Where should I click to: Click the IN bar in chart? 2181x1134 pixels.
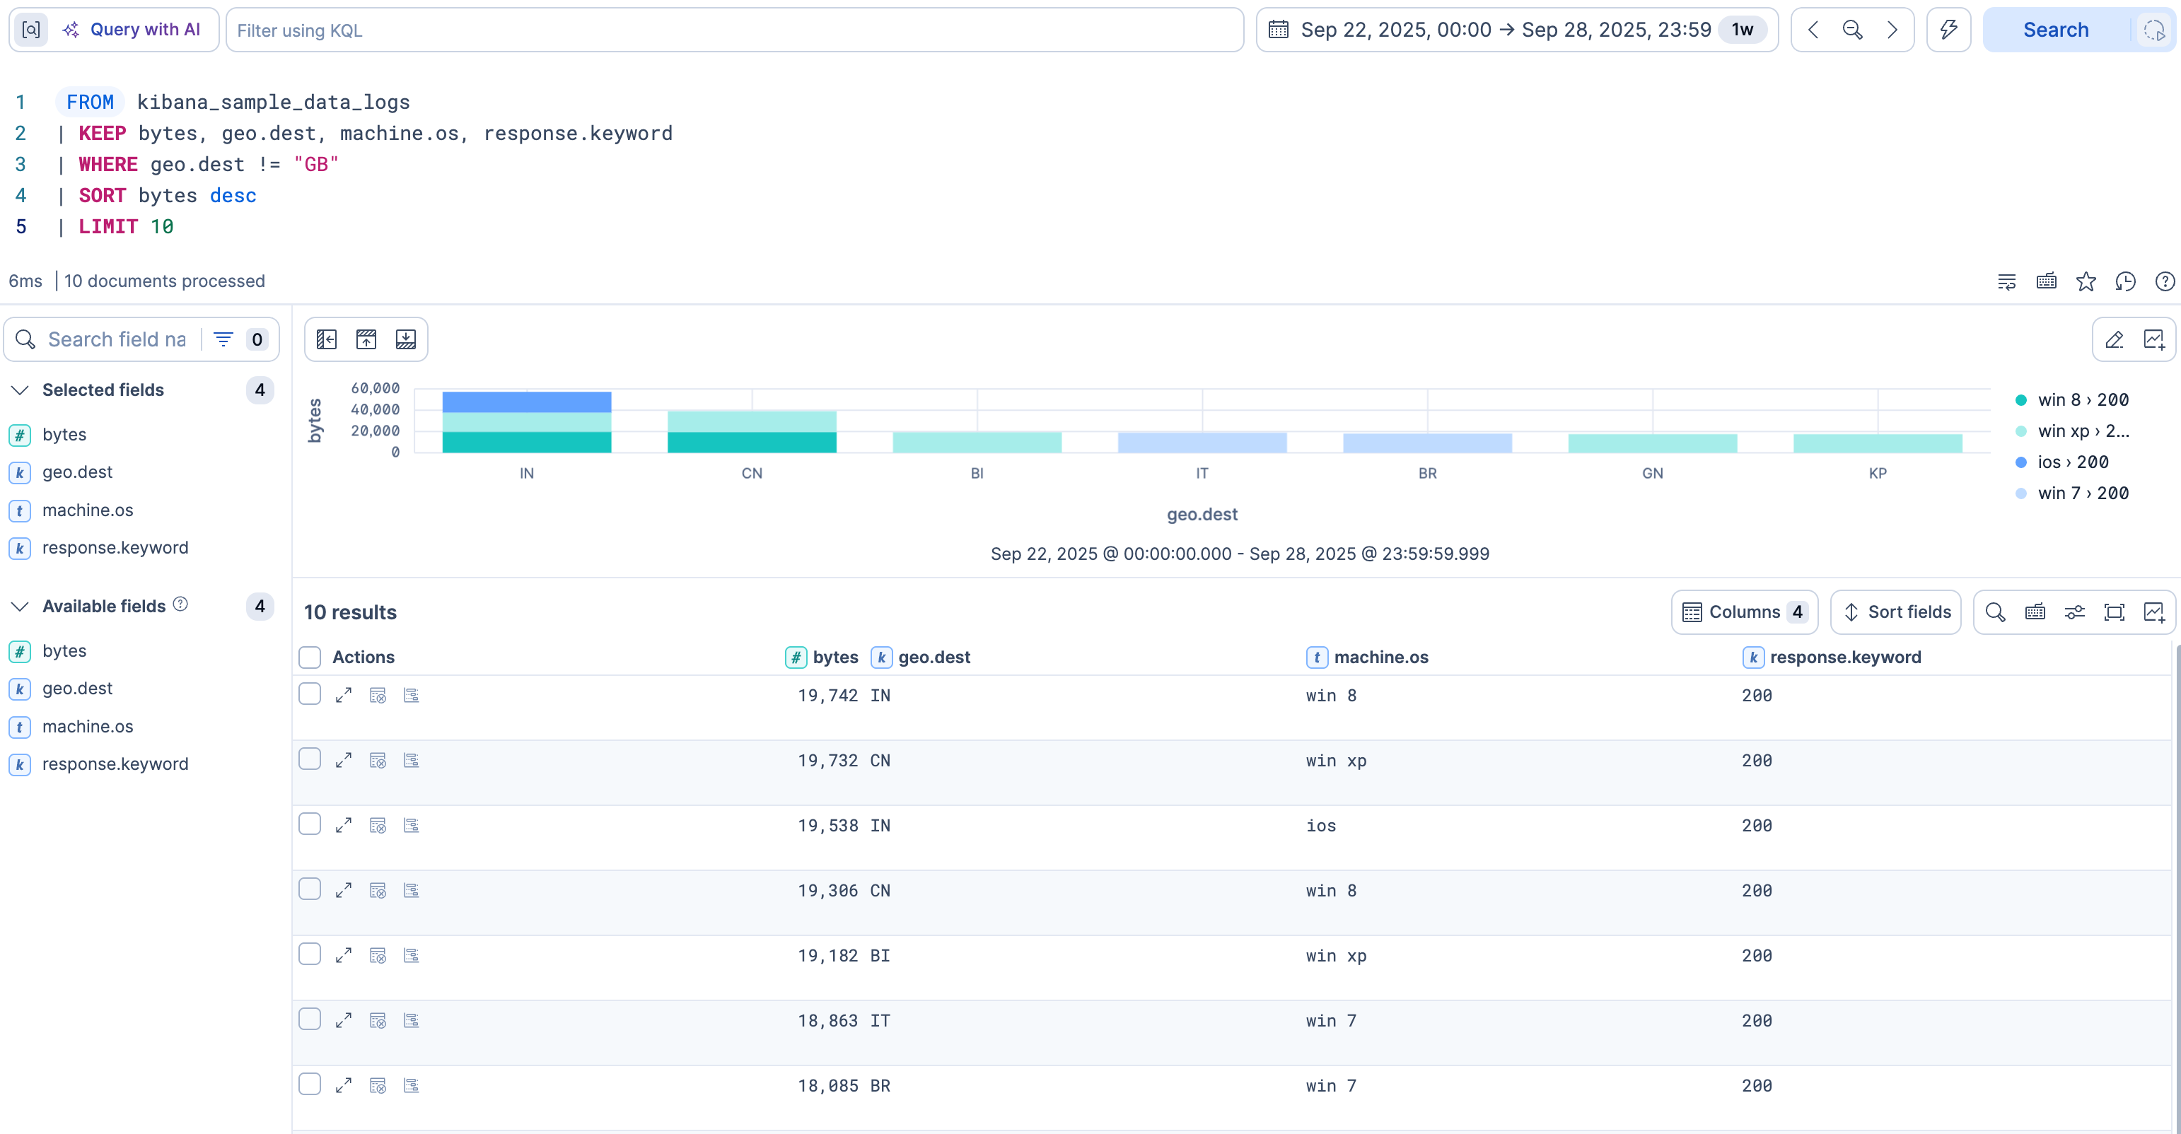pyautogui.click(x=527, y=421)
